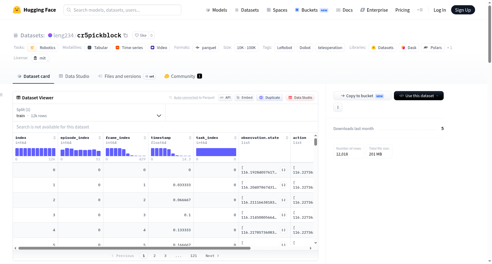
Task: Expand JSON viewer for 116.21785736083 state cell
Action: [x=284, y=230]
